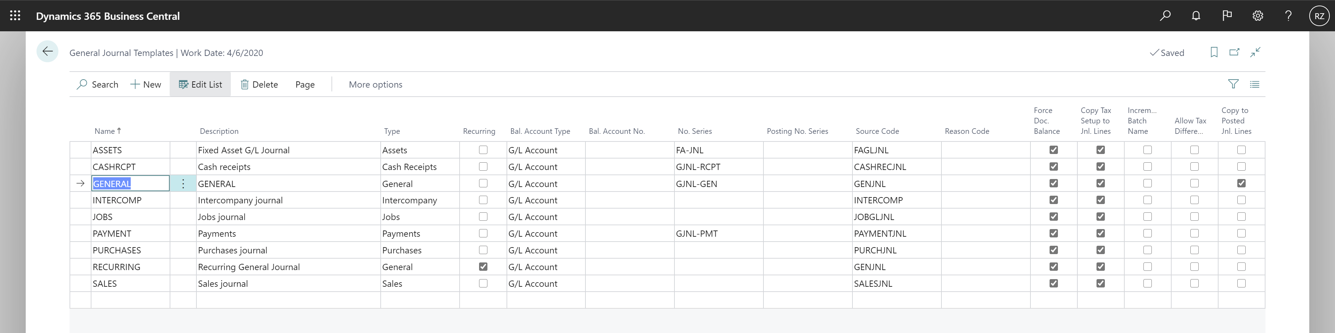This screenshot has height=333, width=1335.
Task: Open the global search magnifier icon
Action: point(1165,16)
